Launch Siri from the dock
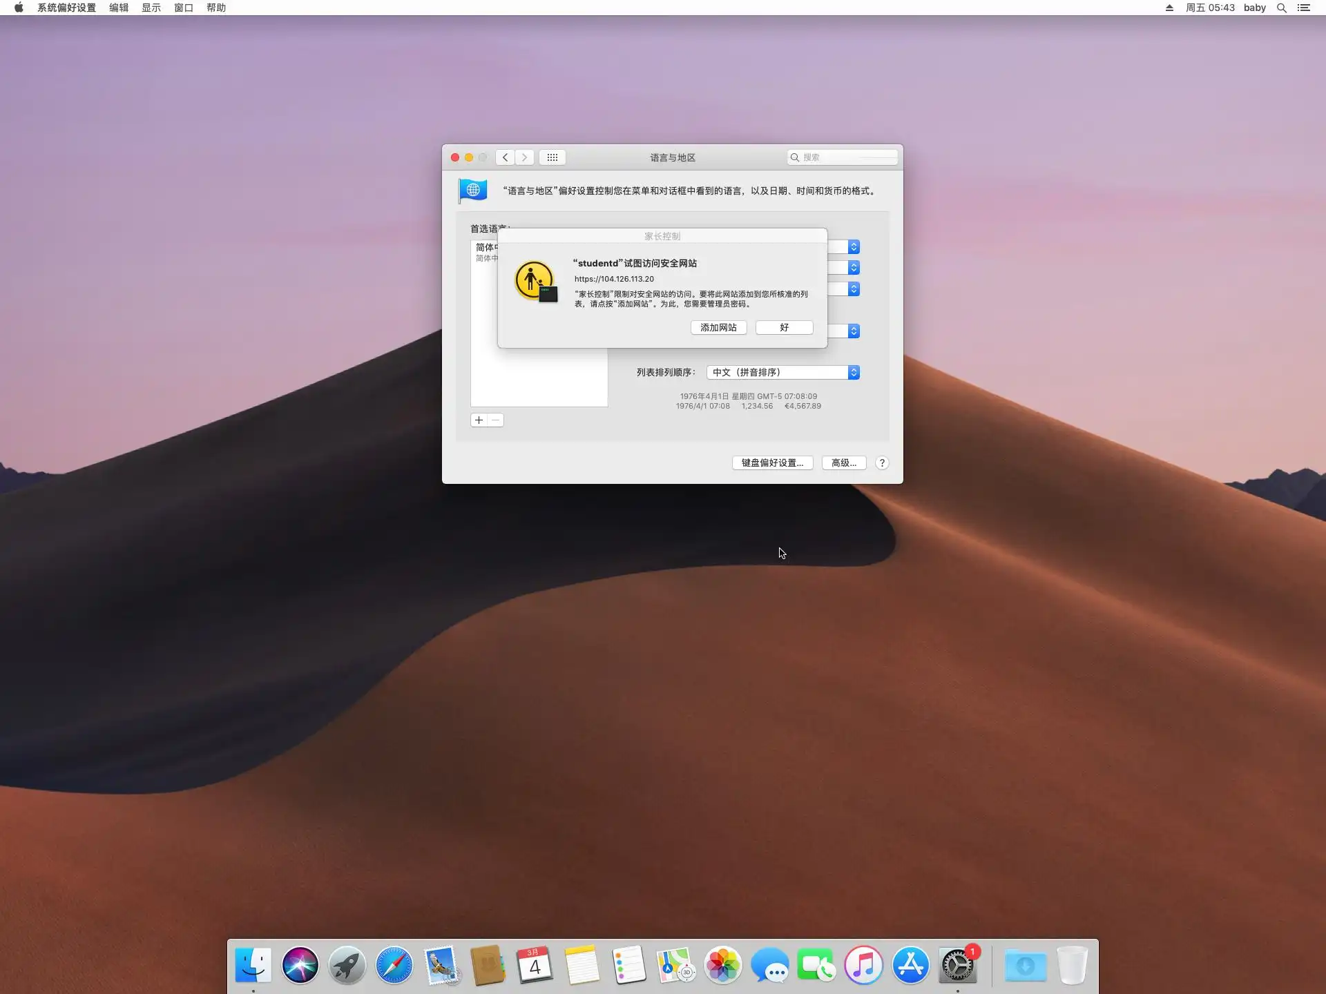The image size is (1326, 994). pyautogui.click(x=300, y=964)
